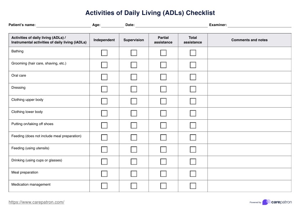Click the Examiner name field

tap(259, 25)
